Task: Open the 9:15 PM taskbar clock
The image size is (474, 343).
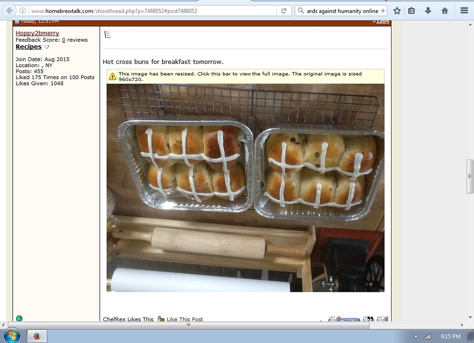Action: click(450, 336)
